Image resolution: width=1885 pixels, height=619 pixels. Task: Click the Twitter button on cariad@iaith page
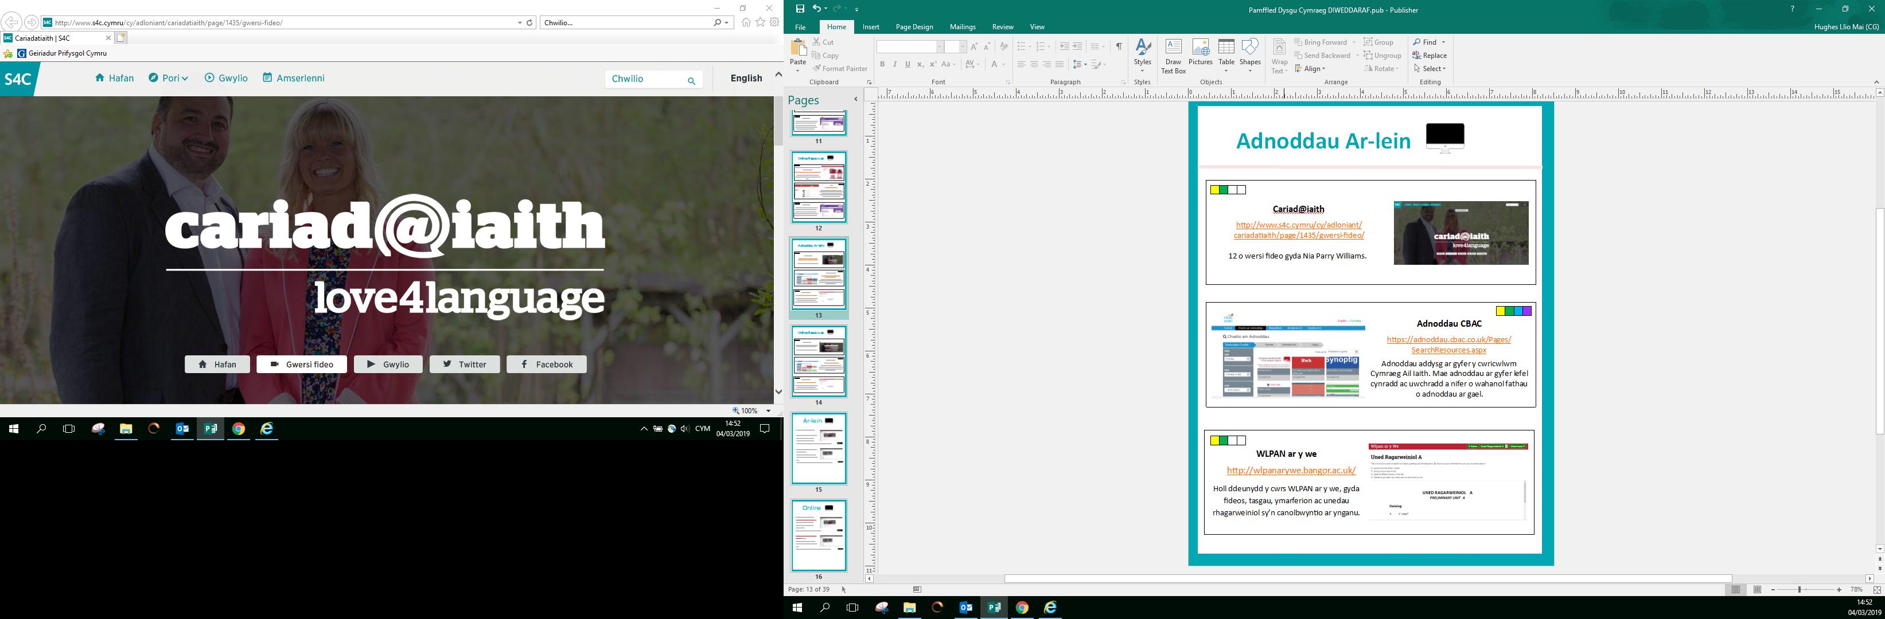click(465, 364)
